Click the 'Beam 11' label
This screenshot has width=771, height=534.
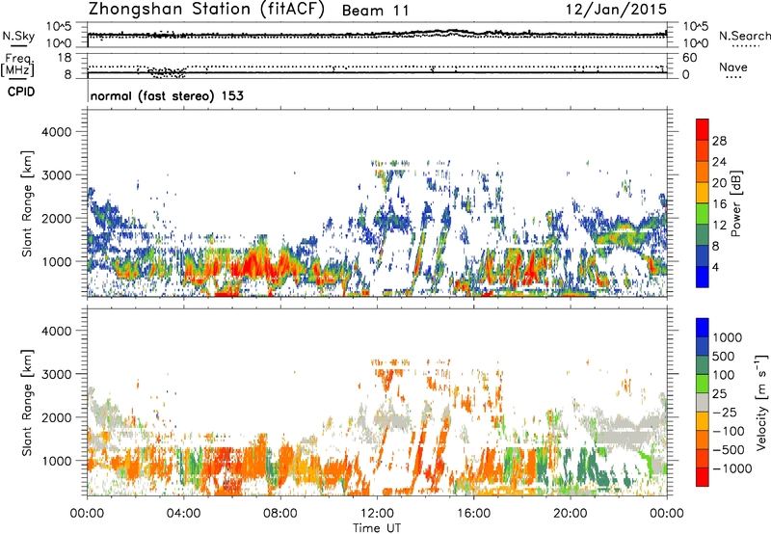tap(375, 11)
